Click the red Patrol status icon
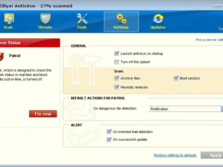The height and width of the screenshot is (167, 223). point(2,57)
